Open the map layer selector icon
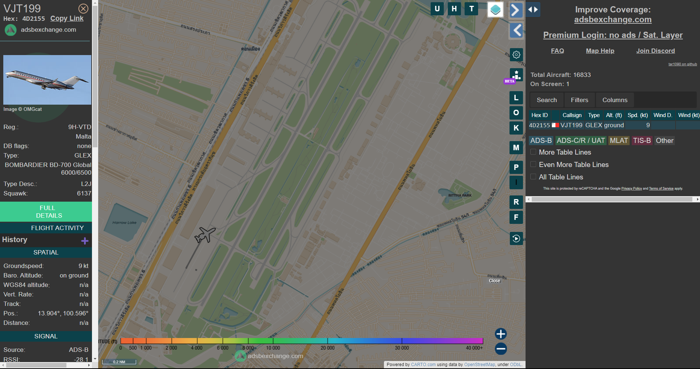 pyautogui.click(x=495, y=9)
